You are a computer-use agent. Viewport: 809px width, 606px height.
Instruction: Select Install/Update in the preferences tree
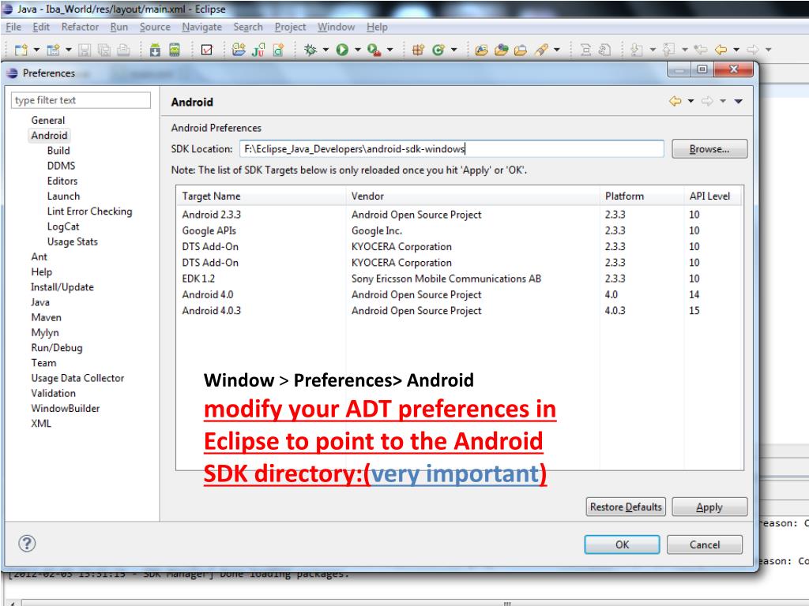62,287
